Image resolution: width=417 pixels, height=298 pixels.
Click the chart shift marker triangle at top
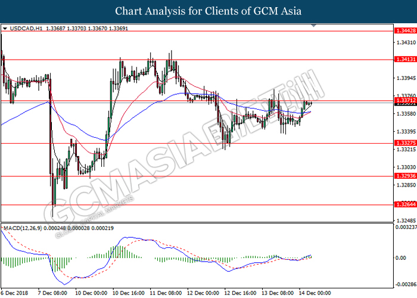[314, 26]
